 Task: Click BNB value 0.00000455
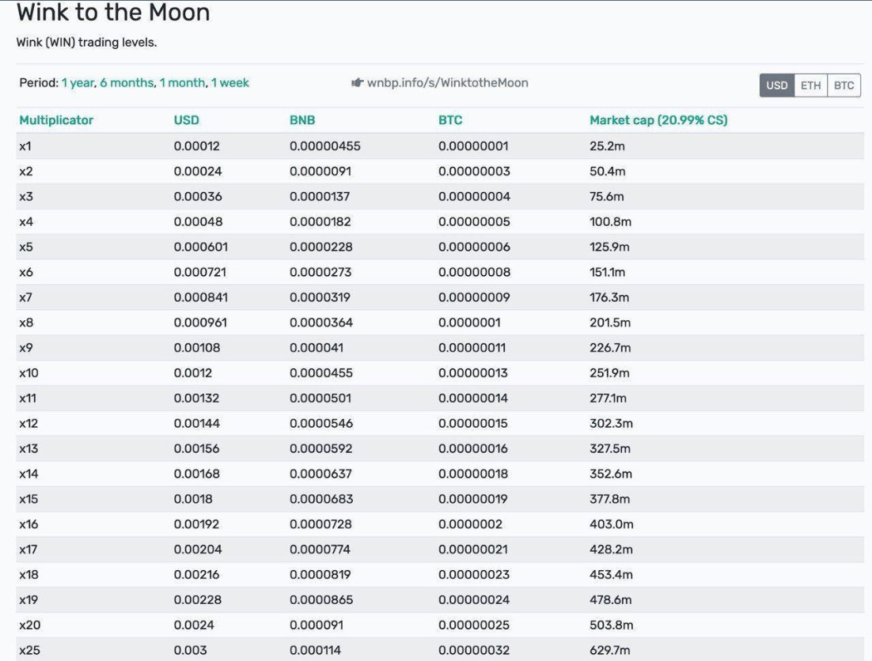(324, 146)
